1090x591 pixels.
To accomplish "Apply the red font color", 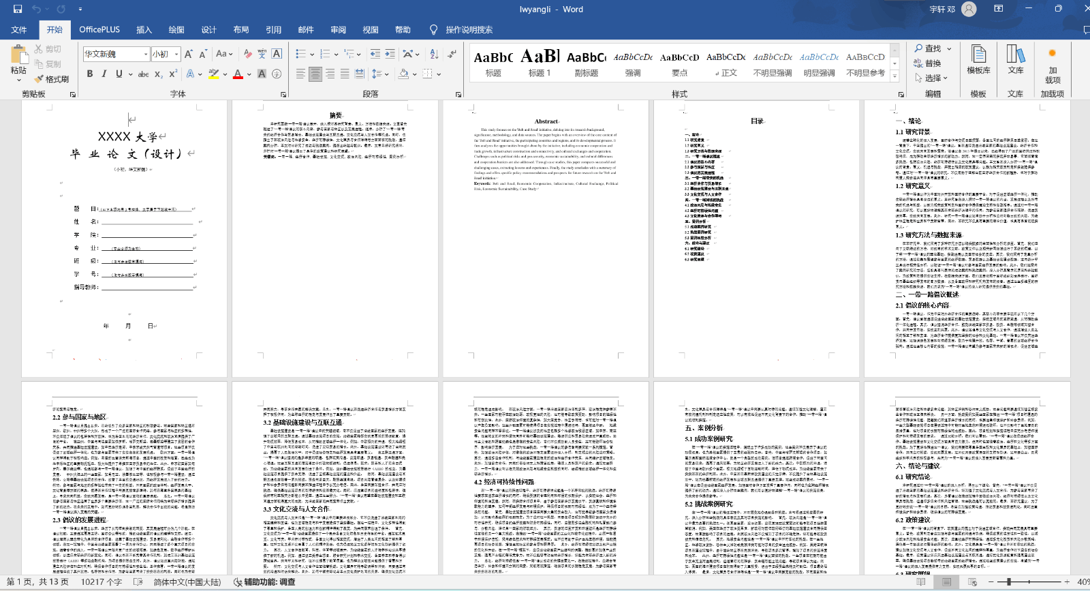I will tap(238, 74).
